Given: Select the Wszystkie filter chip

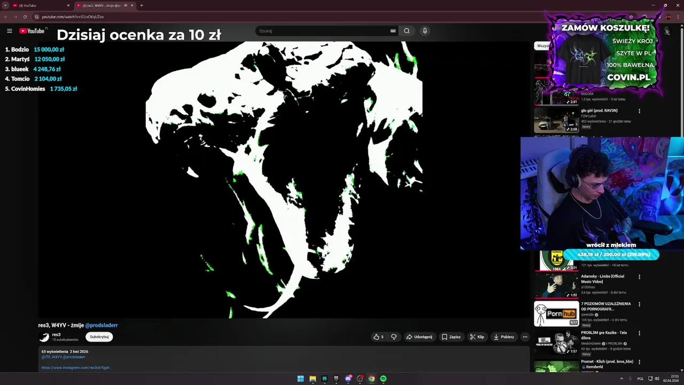Looking at the screenshot, I should click(542, 46).
